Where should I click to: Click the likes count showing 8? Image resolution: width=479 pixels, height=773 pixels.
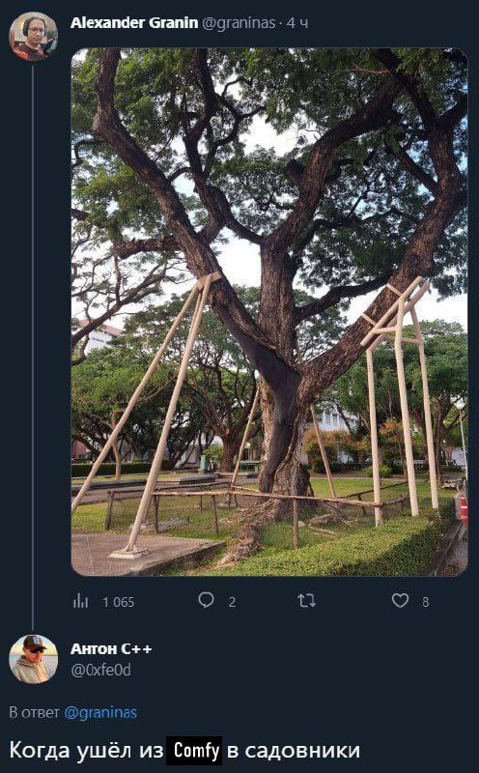pos(425,602)
